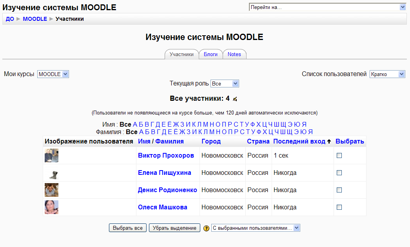Click the sort arrow next to Последний вход
The height and width of the screenshot is (247, 410).
tap(329, 142)
